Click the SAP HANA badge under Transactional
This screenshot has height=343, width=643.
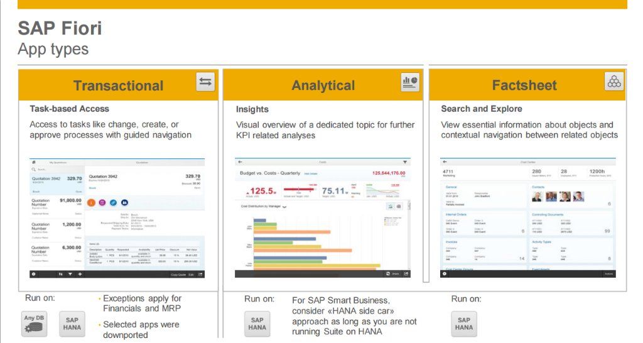tap(72, 324)
